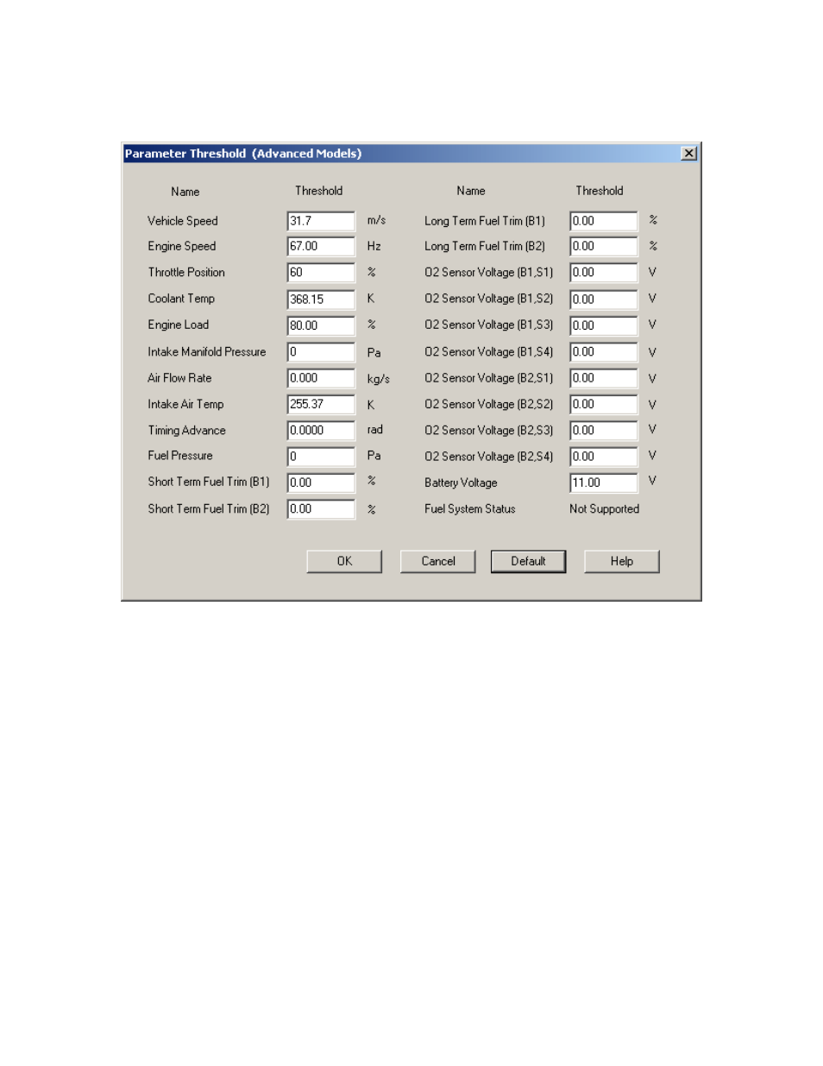
Task: Edit the Vehicle Speed threshold field
Action: tap(321, 221)
